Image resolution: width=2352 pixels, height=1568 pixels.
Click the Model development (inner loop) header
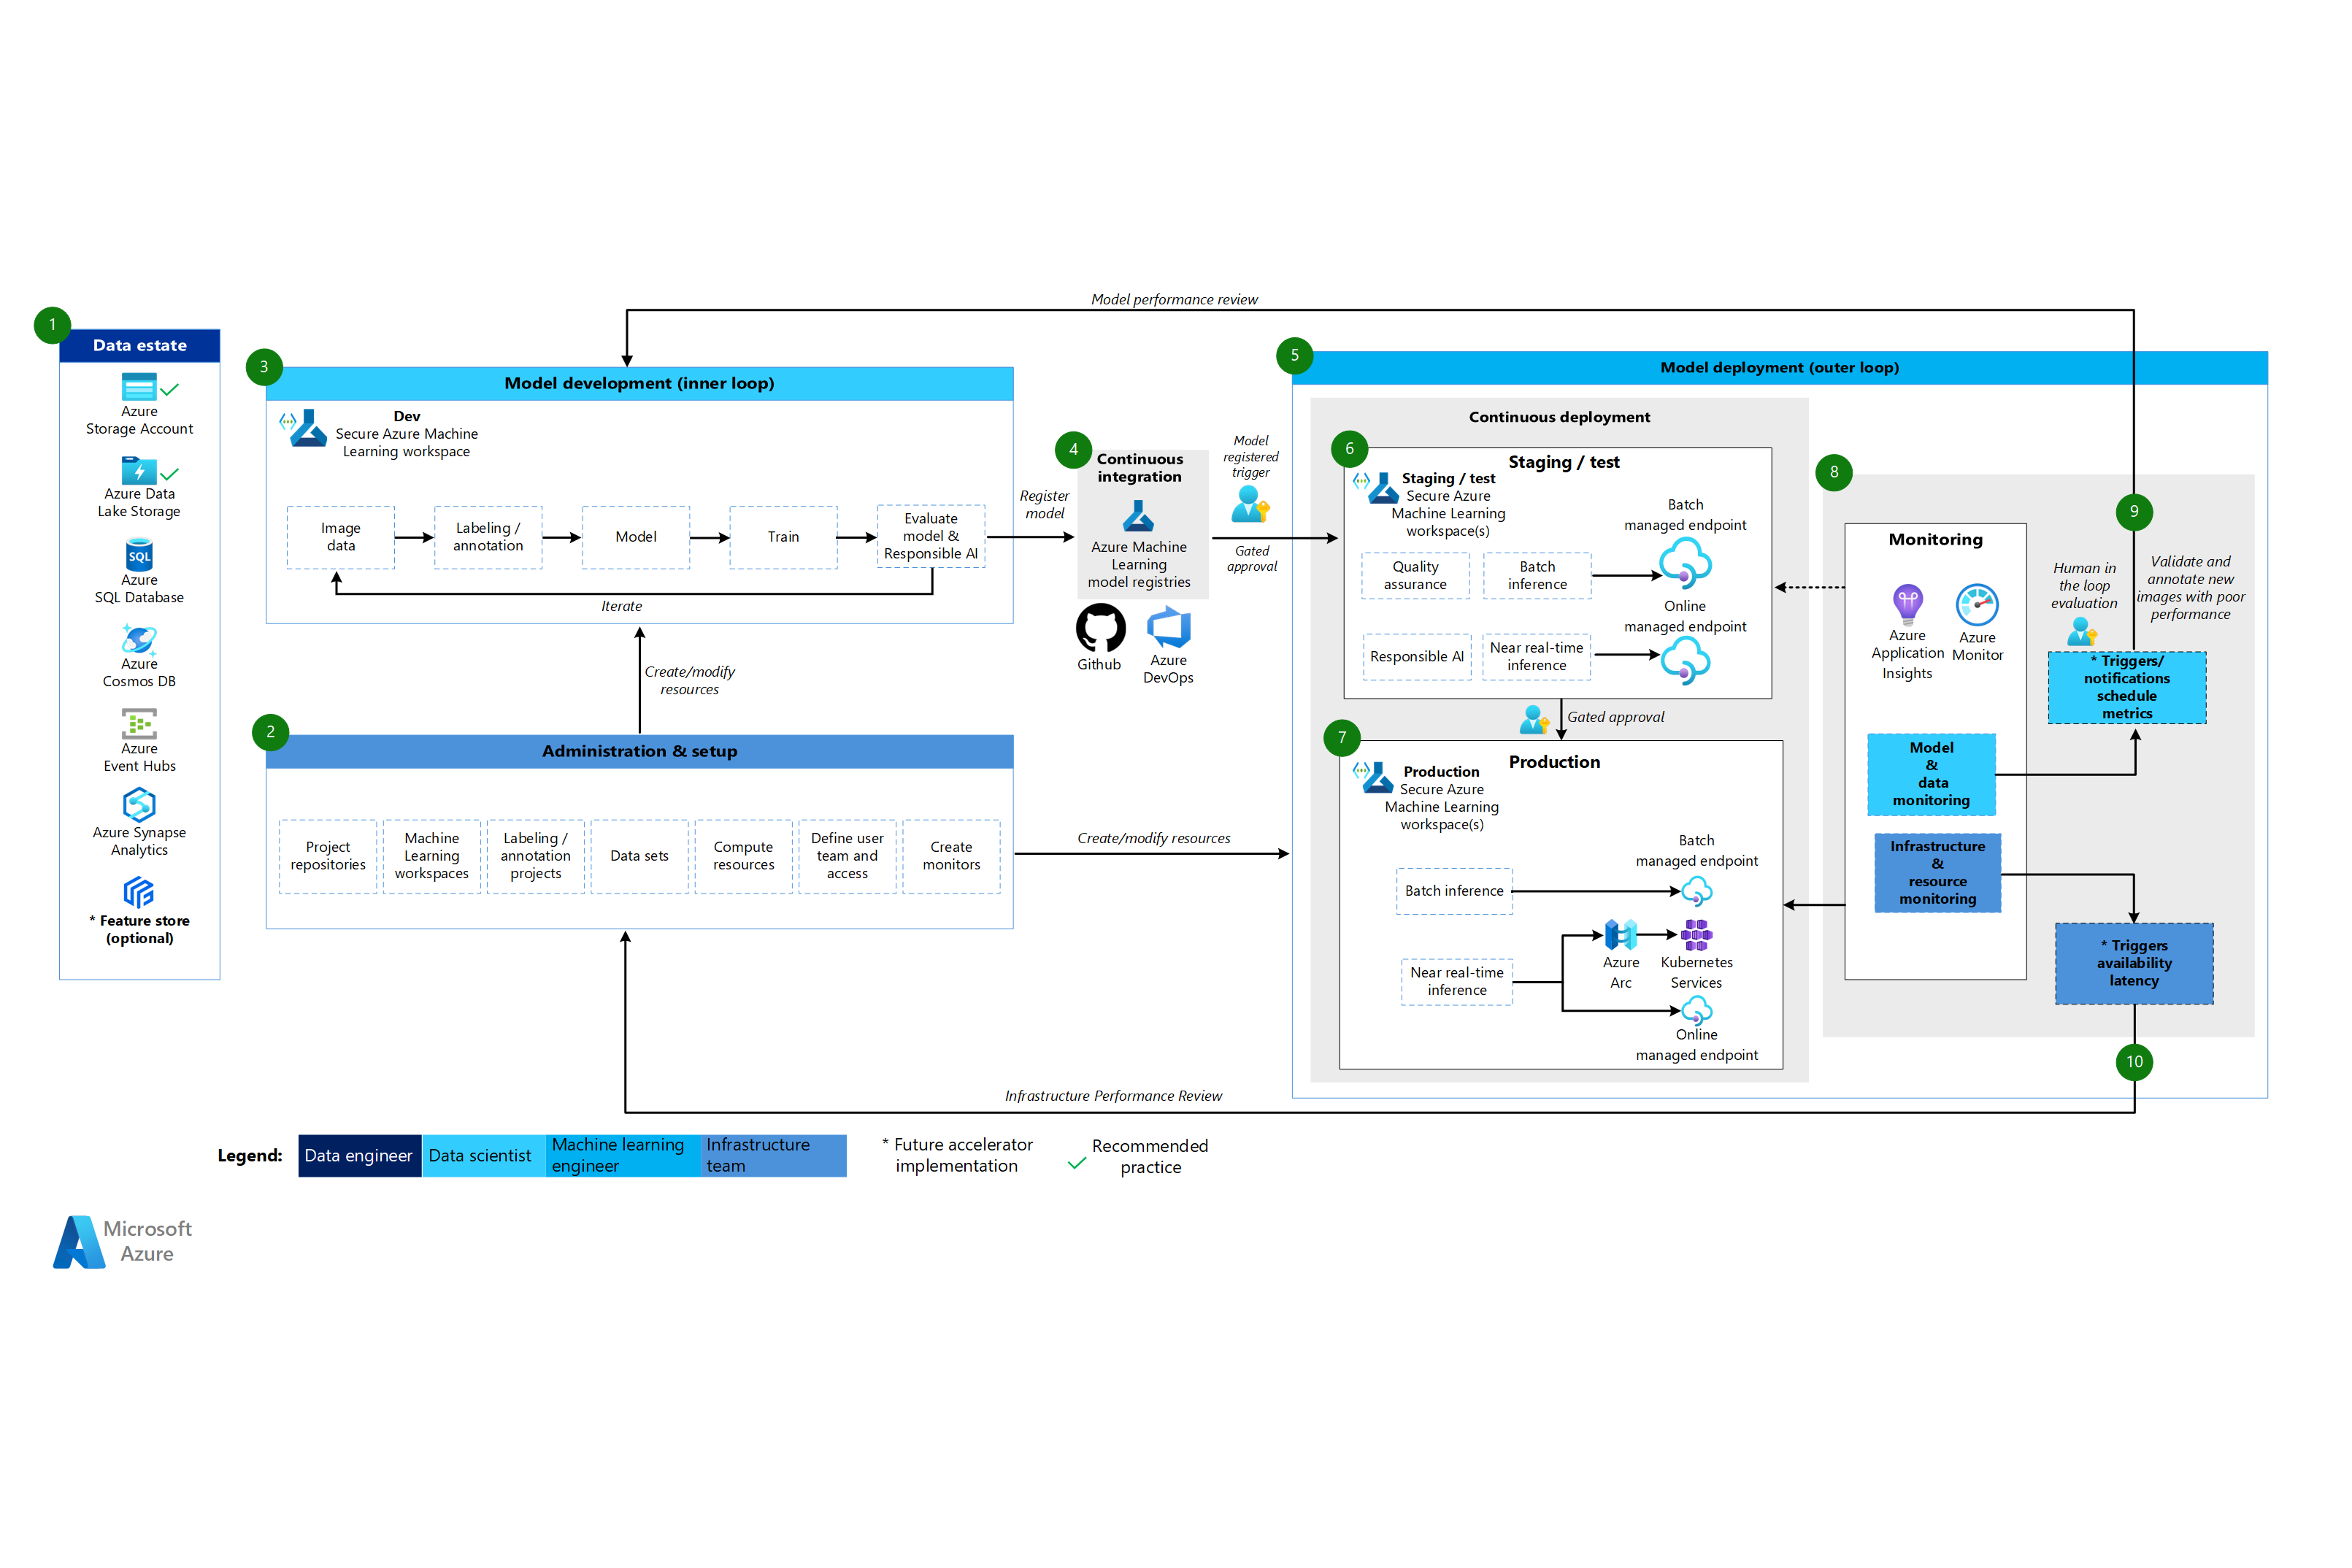[x=639, y=383]
